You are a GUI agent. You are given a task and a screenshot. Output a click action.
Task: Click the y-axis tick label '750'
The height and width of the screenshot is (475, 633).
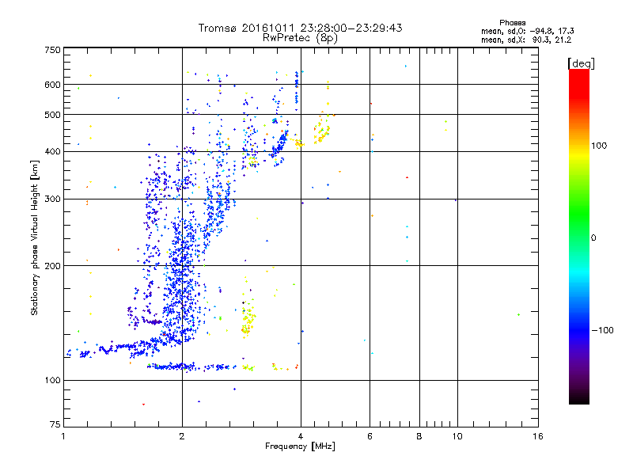point(52,50)
